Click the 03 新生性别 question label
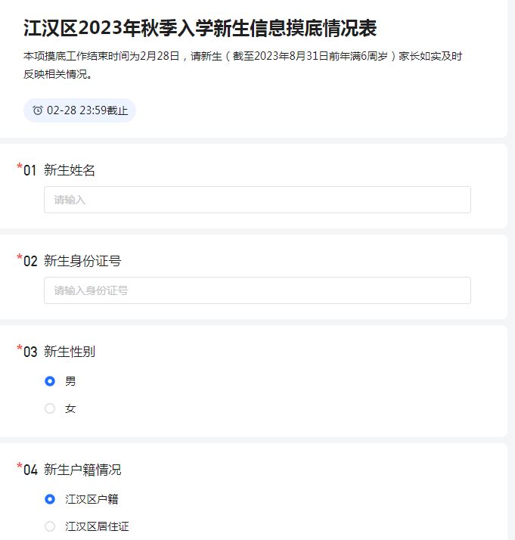The image size is (515, 540). tap(59, 352)
